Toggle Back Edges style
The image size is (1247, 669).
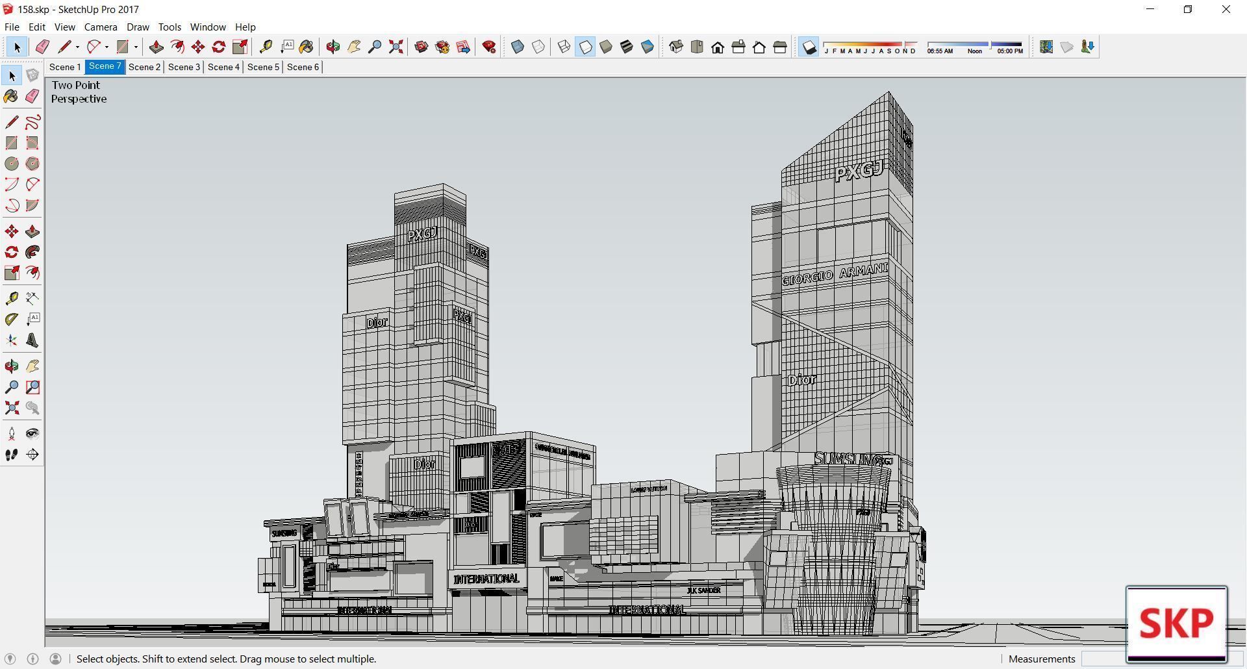pos(538,47)
